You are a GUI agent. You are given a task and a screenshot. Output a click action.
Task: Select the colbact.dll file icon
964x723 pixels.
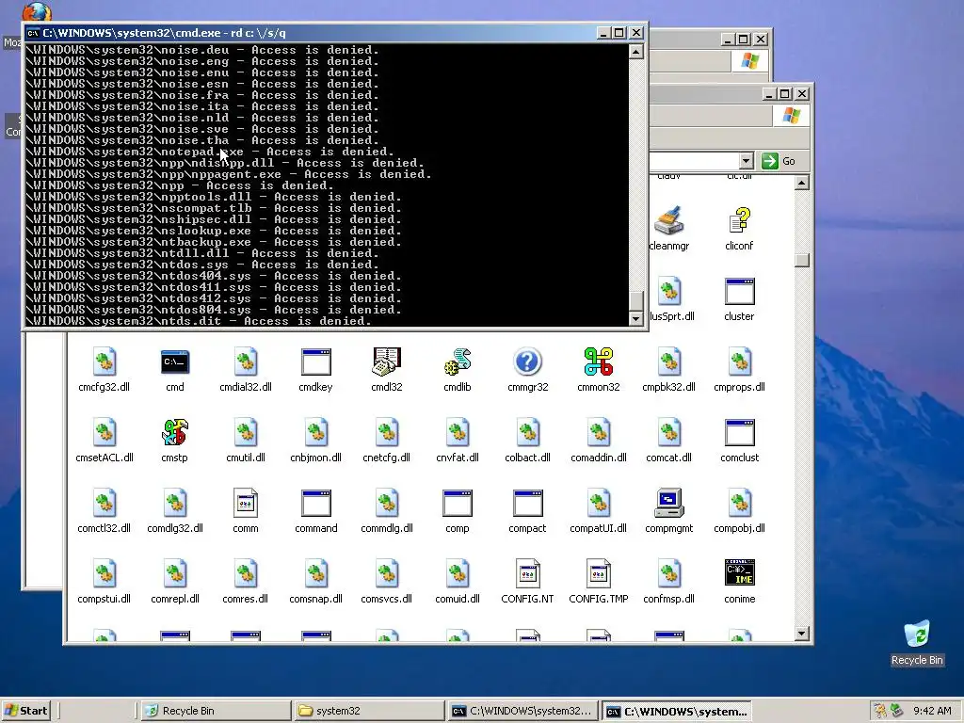[x=527, y=432]
